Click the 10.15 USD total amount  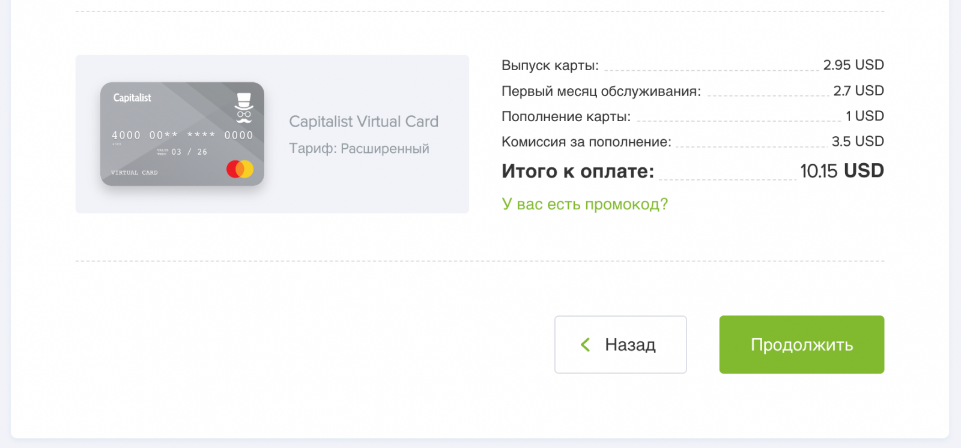click(841, 171)
